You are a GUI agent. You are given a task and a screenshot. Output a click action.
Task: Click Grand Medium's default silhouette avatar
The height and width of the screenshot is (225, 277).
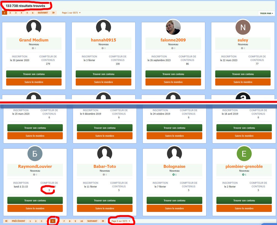point(34,27)
